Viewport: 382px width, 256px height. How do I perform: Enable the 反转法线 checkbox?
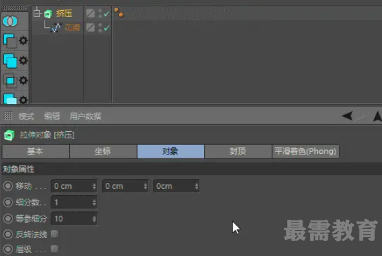[x=54, y=234]
